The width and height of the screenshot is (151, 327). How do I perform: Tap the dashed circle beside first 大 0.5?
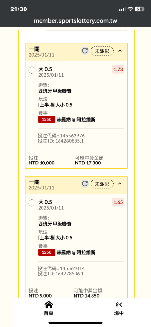tap(32, 70)
